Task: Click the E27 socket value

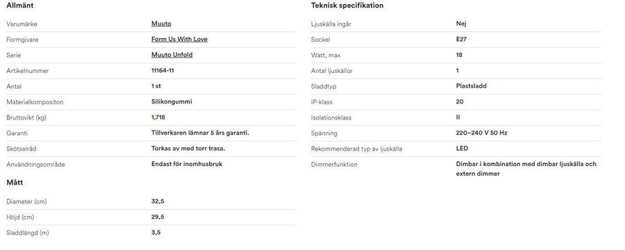Action: [461, 39]
